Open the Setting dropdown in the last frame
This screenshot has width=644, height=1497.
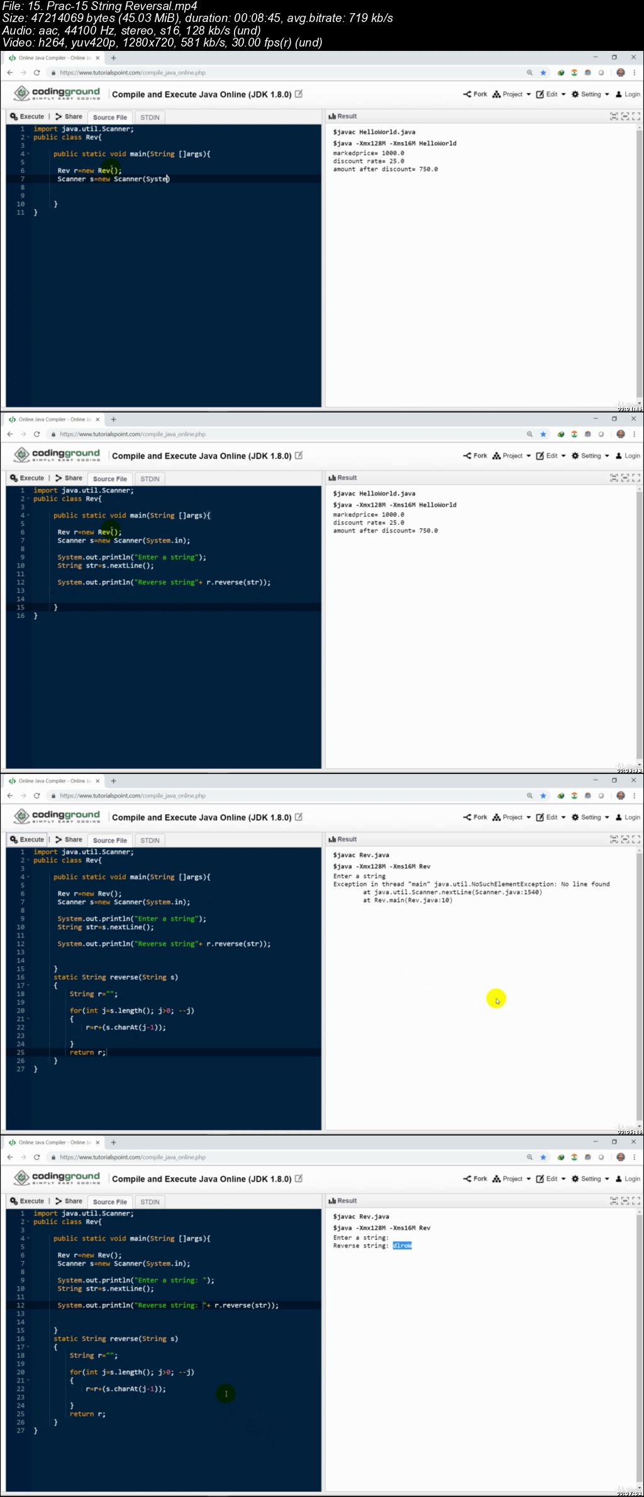(x=590, y=1179)
